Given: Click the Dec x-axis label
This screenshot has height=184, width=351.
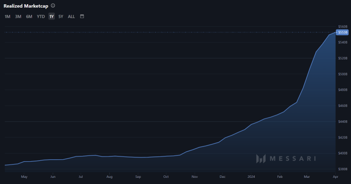Looking at the screenshot, I should 222,177.
